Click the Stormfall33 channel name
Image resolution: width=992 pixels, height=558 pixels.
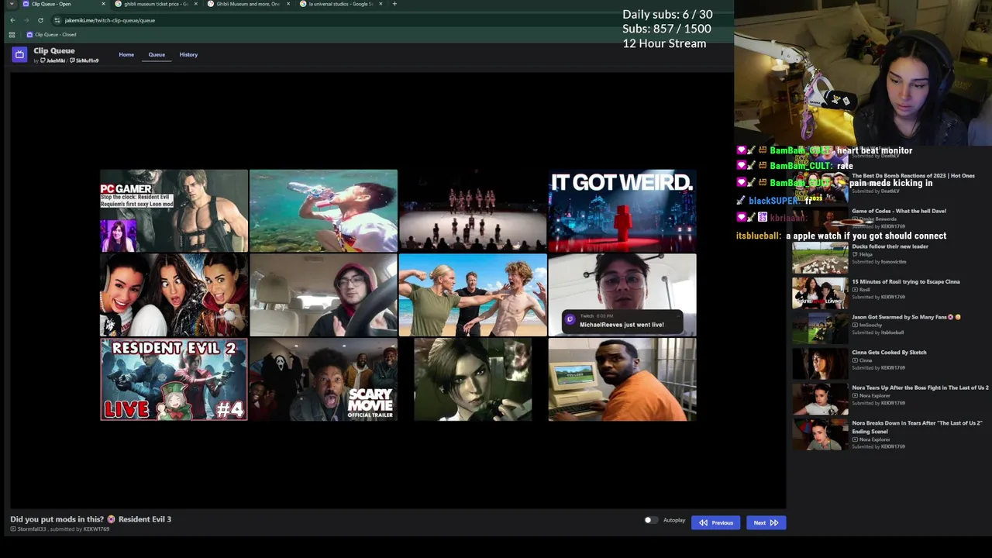click(x=32, y=529)
